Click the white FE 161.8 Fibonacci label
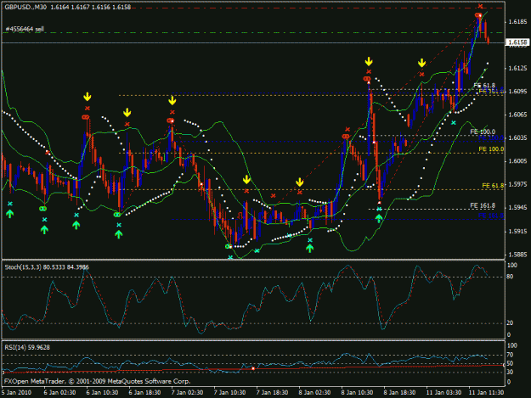Image resolution: width=531 pixels, height=398 pixels. click(483, 205)
